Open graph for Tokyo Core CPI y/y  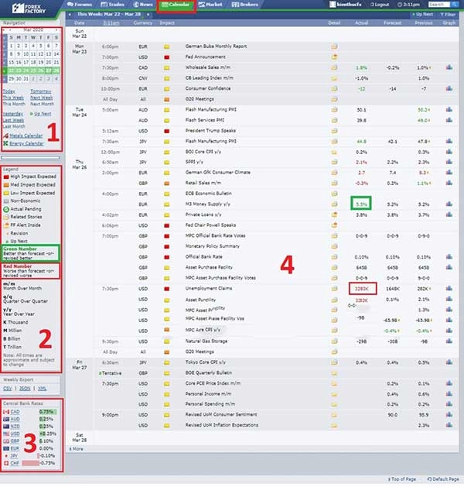(449, 362)
